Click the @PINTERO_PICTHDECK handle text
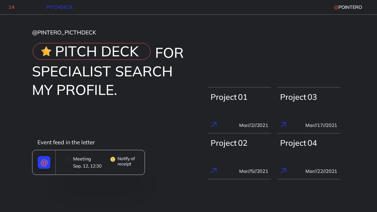Screen dimensions: 377x212 point(64,33)
